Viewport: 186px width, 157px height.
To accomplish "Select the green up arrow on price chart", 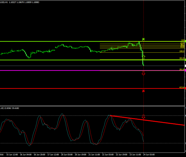I will pyautogui.click(x=143, y=56).
